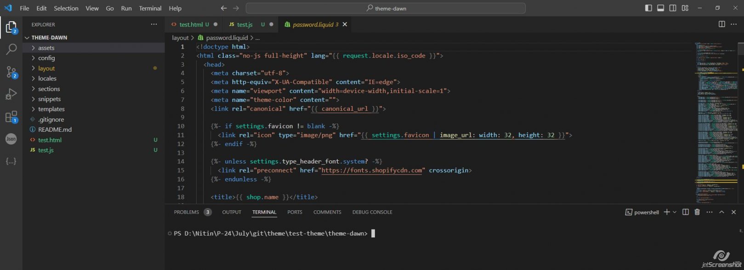The width and height of the screenshot is (744, 270).
Task: Toggle the bottom panel layout button
Action: [x=660, y=8]
